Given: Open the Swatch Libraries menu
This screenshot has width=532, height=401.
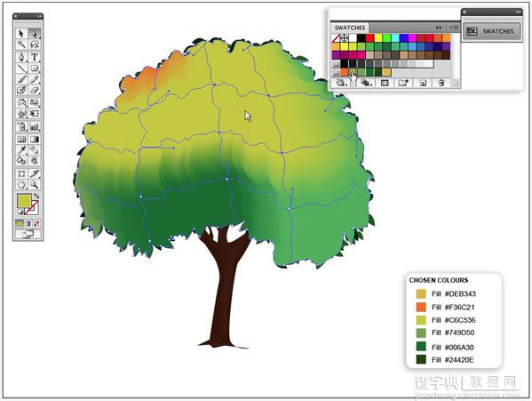Looking at the screenshot, I should pyautogui.click(x=341, y=83).
